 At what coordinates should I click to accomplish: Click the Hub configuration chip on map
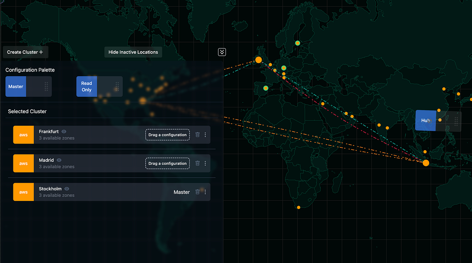[x=438, y=121]
